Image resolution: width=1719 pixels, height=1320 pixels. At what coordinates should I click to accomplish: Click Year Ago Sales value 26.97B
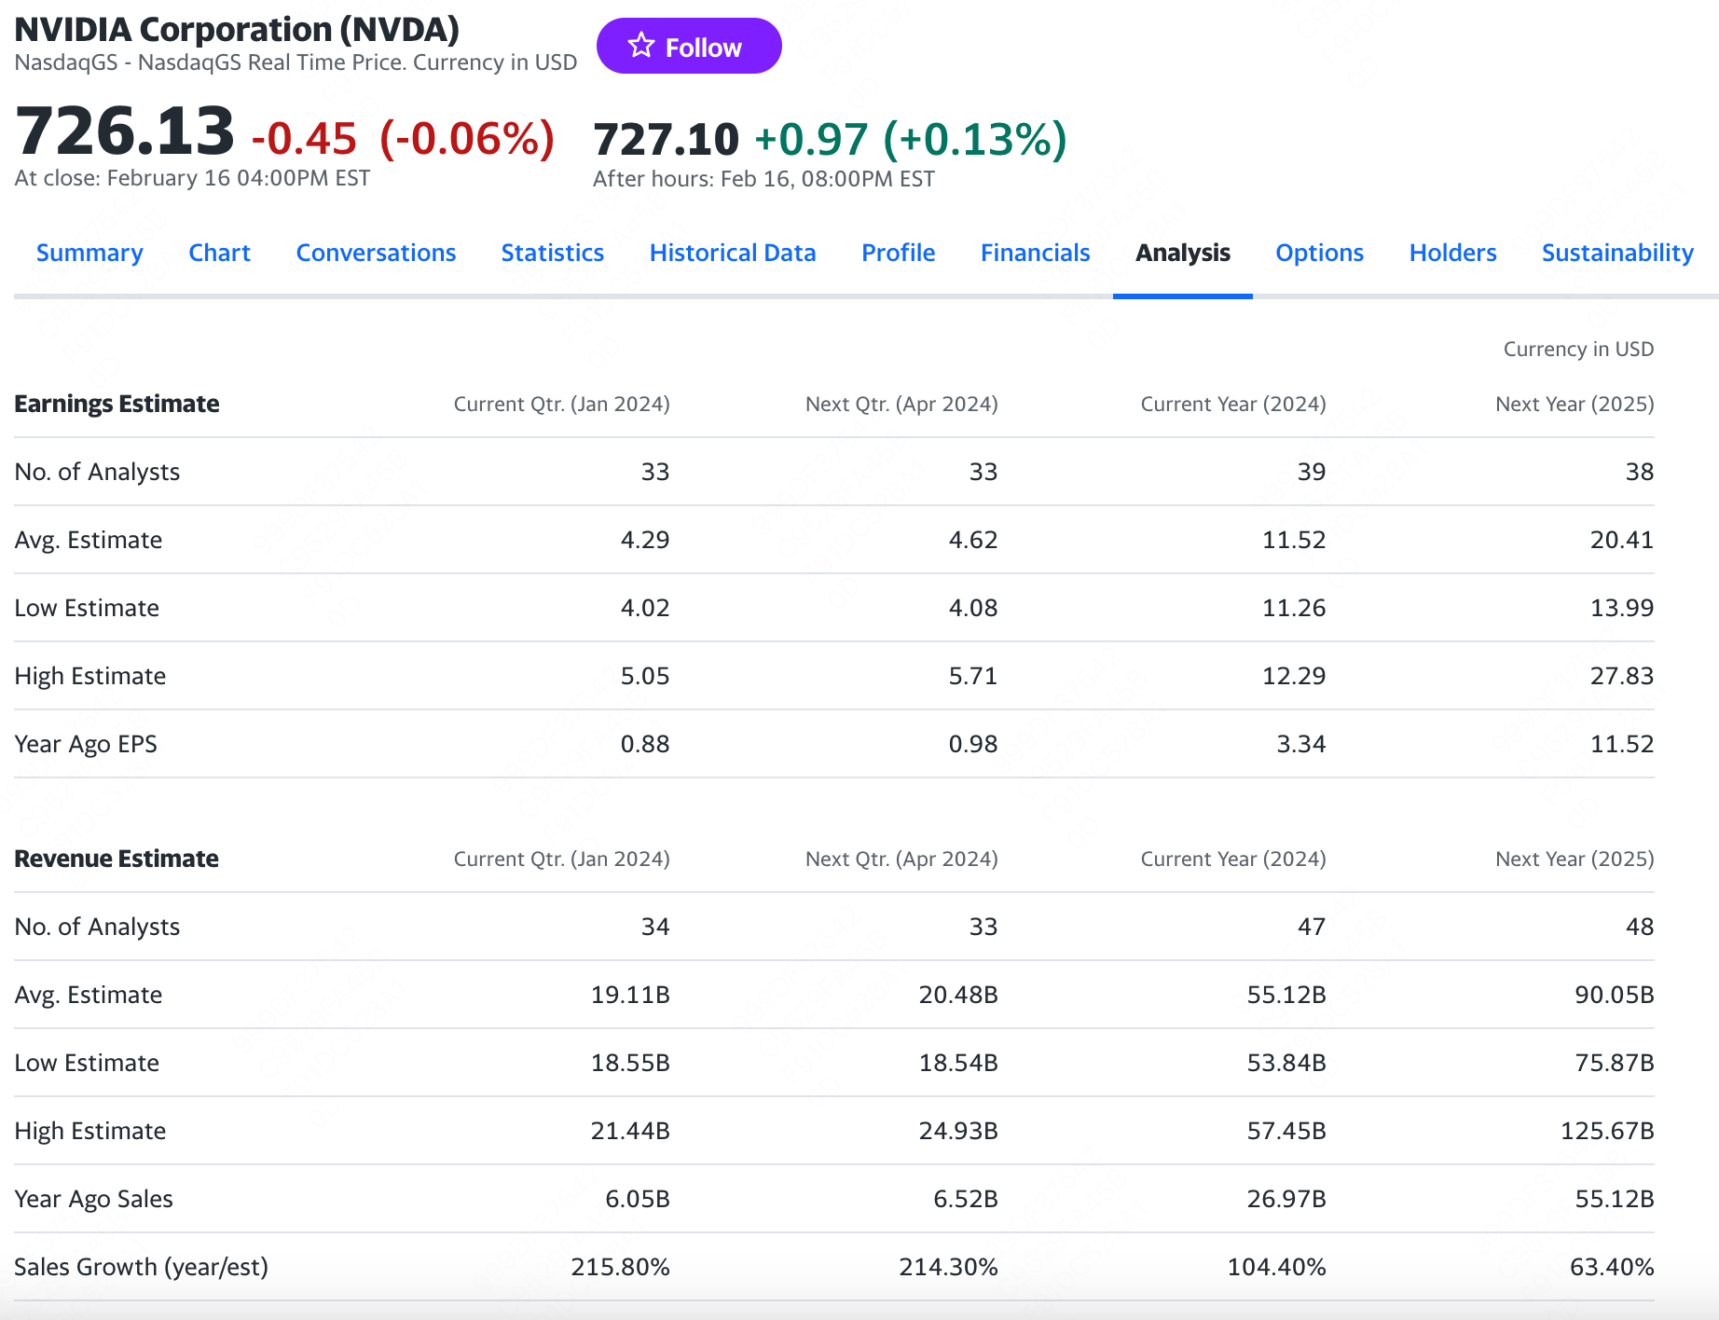[x=1286, y=1199]
